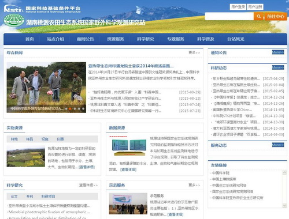The image size is (289, 219).
Task: Click 更多>> in 示范服务 section
Action: pyautogui.click(x=194, y=185)
